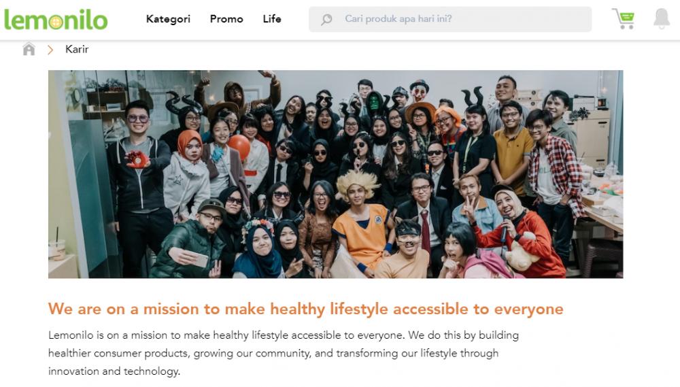Open the Life menu item
The height and width of the screenshot is (387, 680).
click(272, 19)
